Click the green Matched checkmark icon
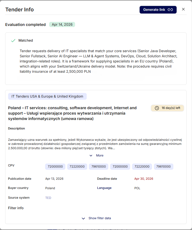 (x=13, y=41)
